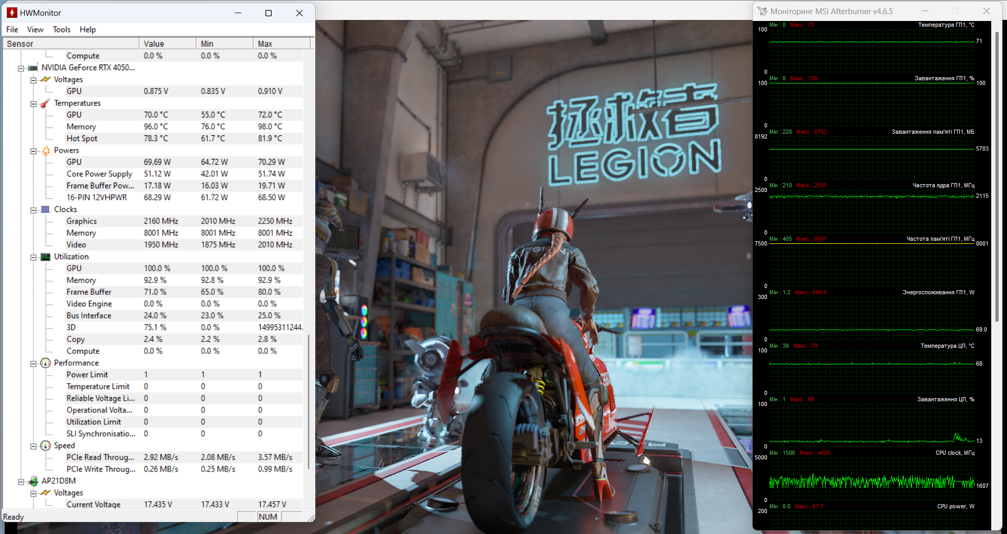Click the CPU usage graph (Завантаження ЦП)
The image size is (1007, 534).
click(x=872, y=424)
